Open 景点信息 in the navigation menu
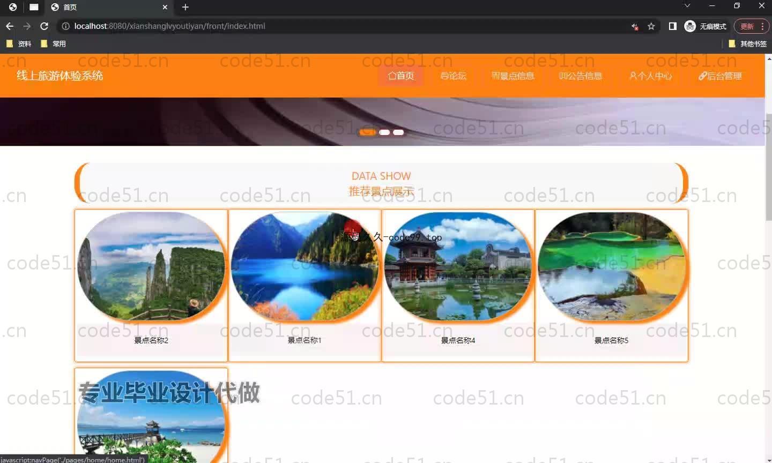 click(513, 76)
